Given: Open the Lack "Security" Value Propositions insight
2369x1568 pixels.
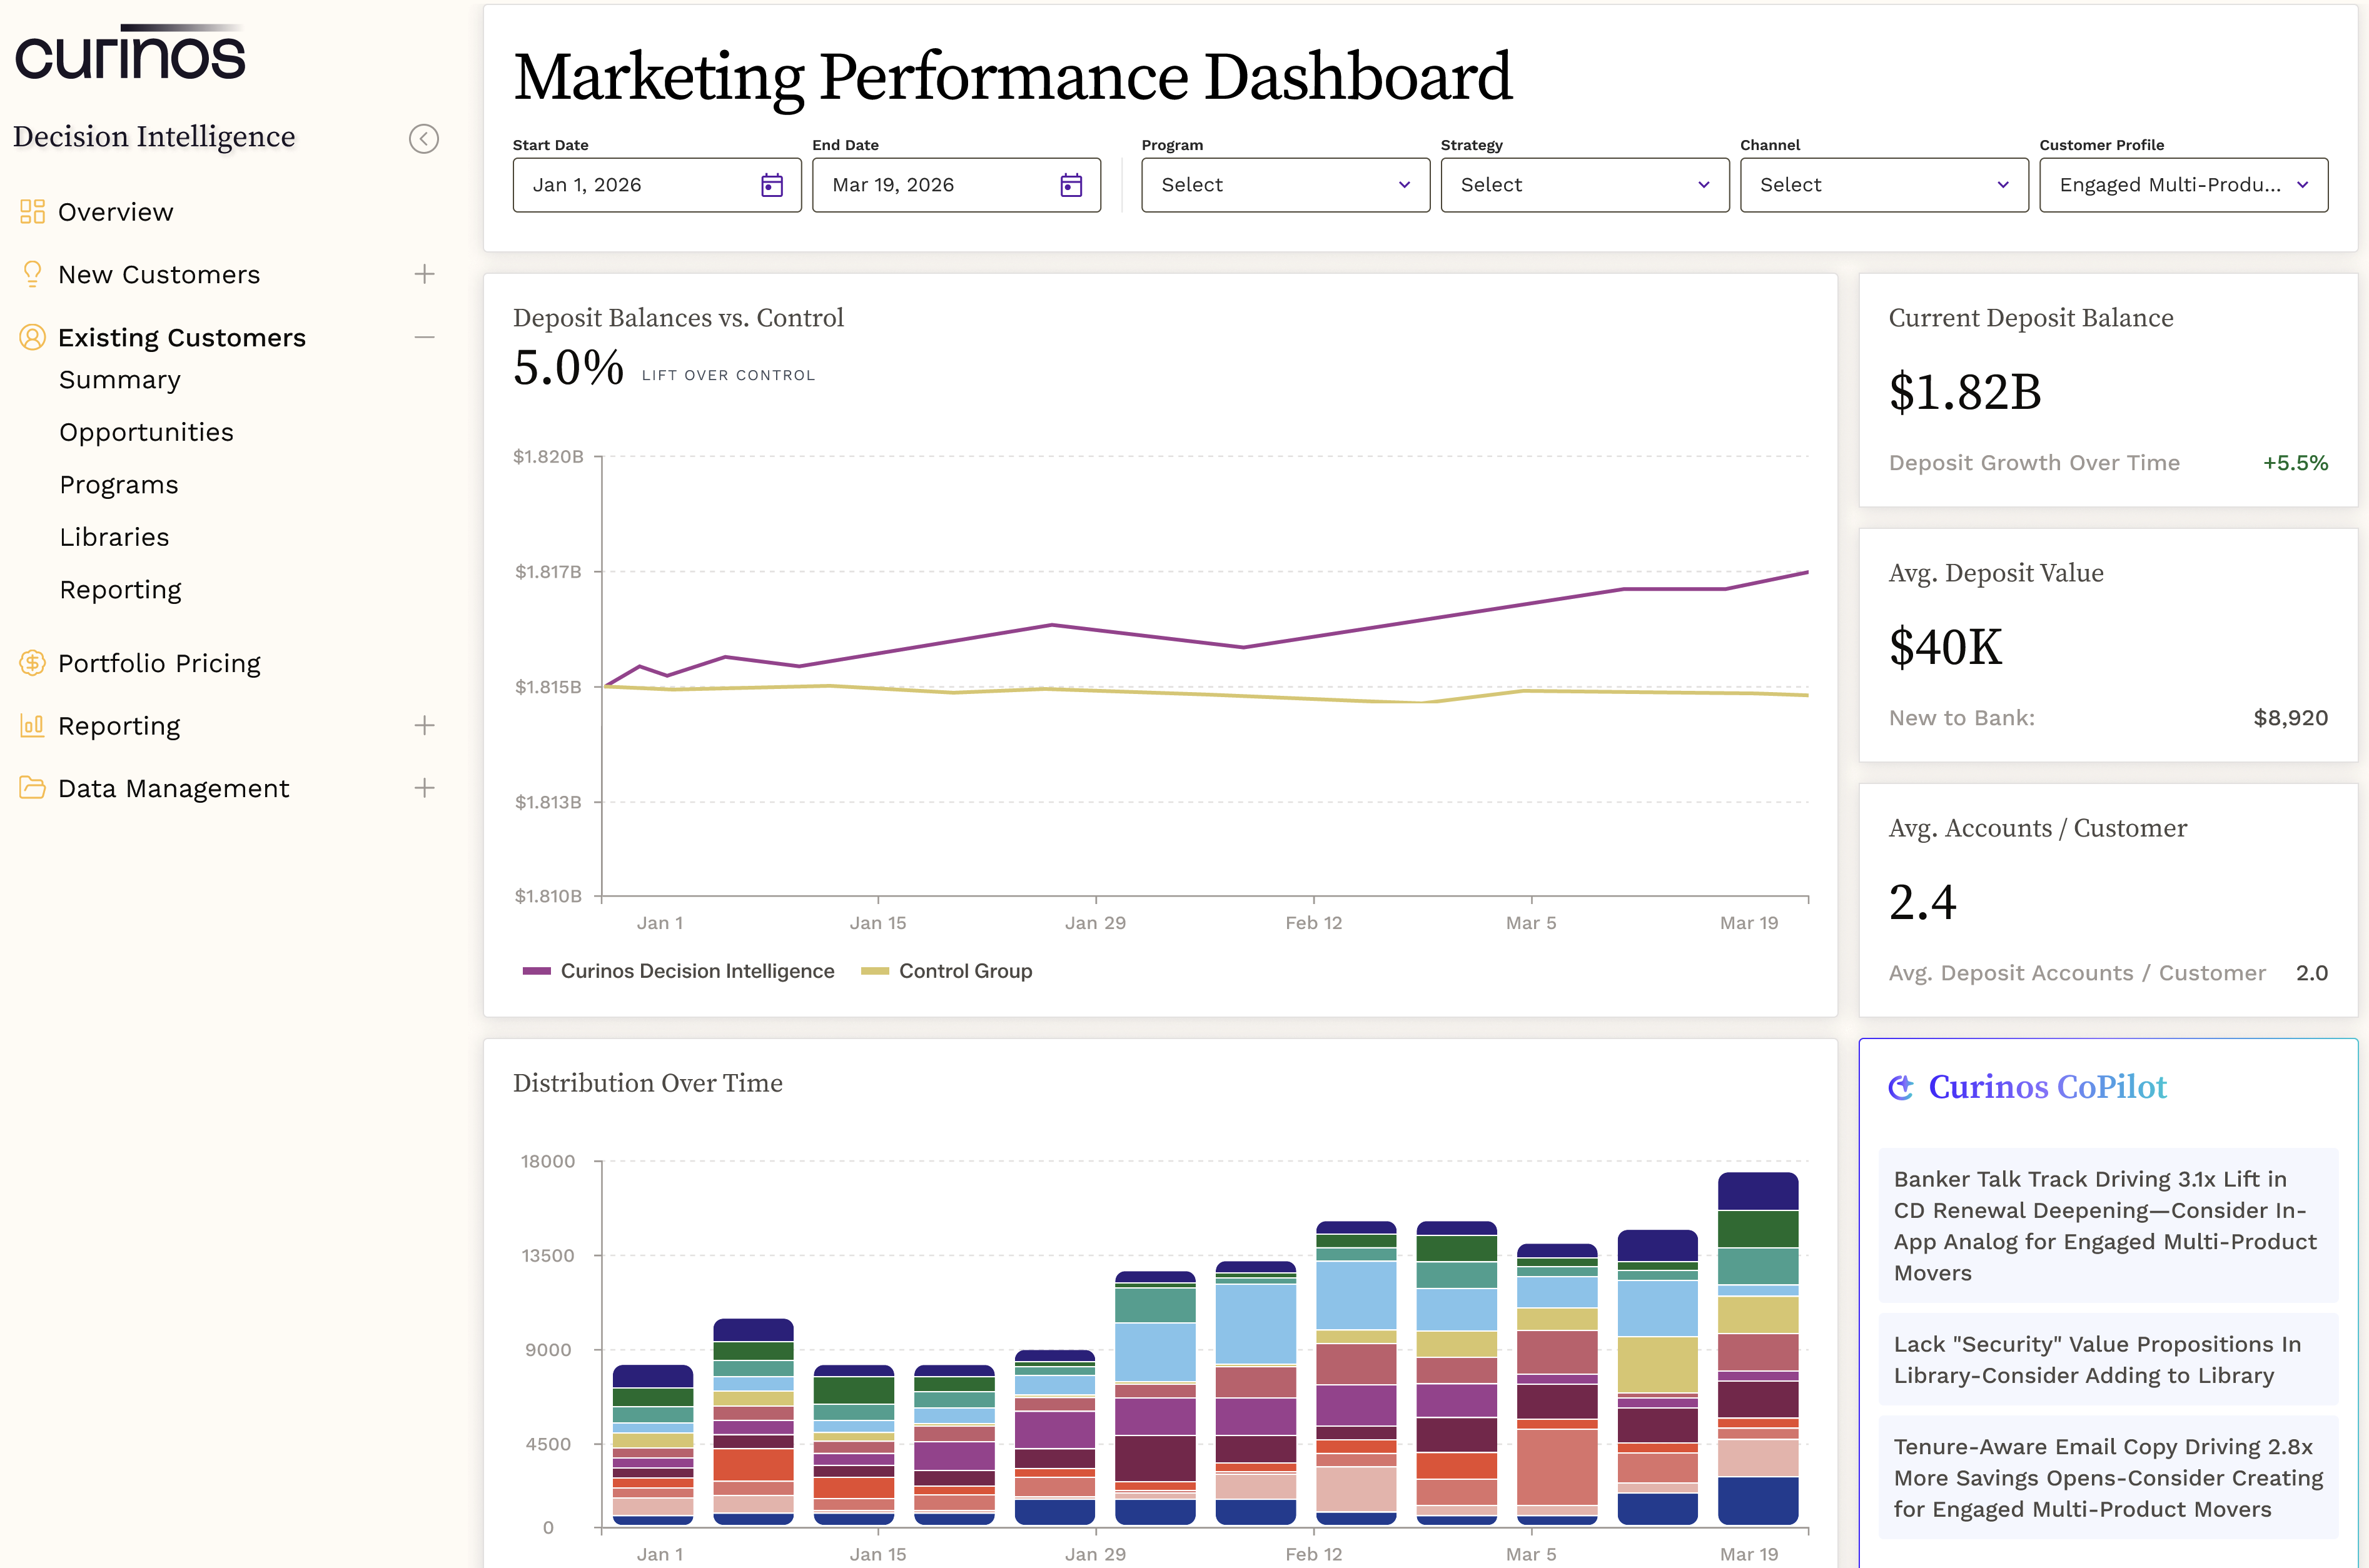Looking at the screenshot, I should (x=2108, y=1359).
